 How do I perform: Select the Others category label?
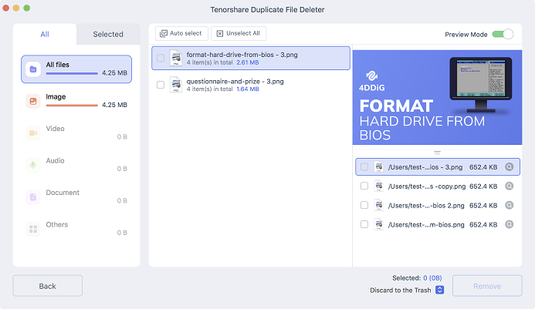click(x=57, y=224)
